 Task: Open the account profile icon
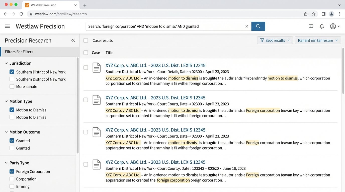(333, 26)
